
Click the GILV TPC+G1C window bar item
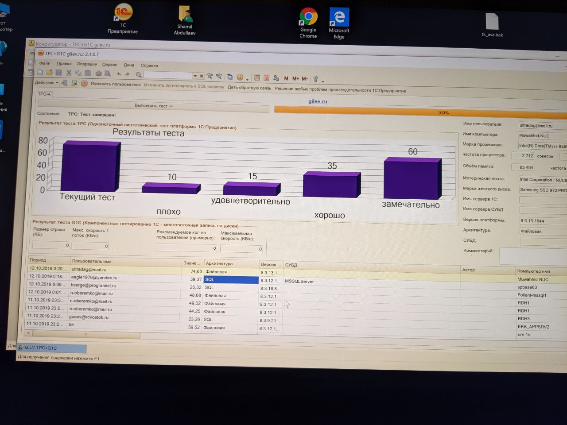click(52, 348)
